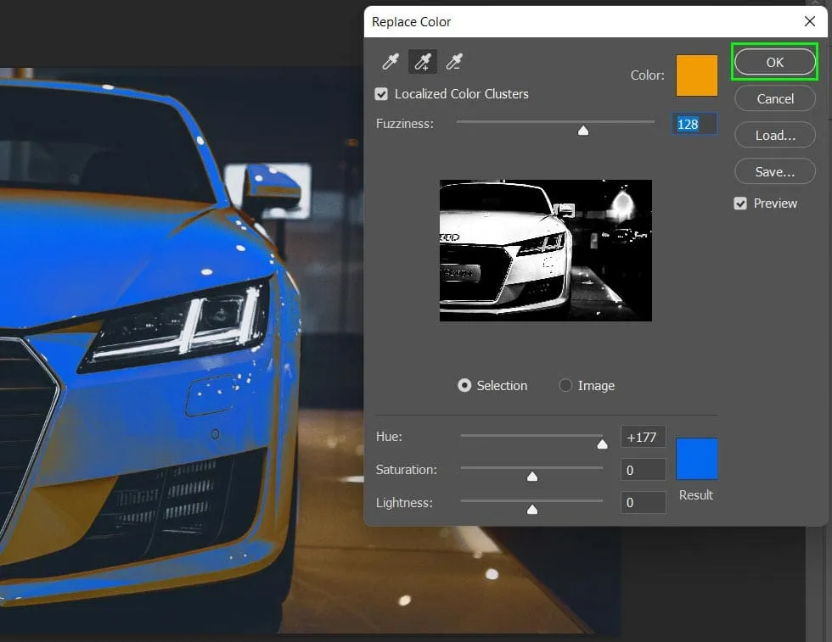Disable the Preview checkbox
The height and width of the screenshot is (642, 832).
click(x=740, y=204)
